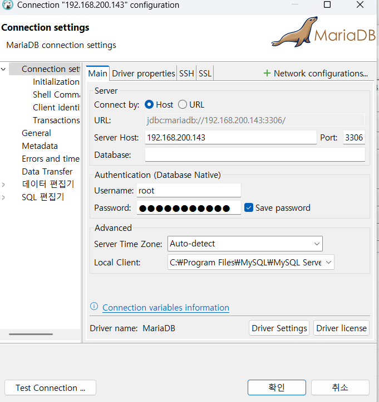Click the DBeaver app icon in title bar
Screen dimensions: 379x402
[x=7, y=4]
